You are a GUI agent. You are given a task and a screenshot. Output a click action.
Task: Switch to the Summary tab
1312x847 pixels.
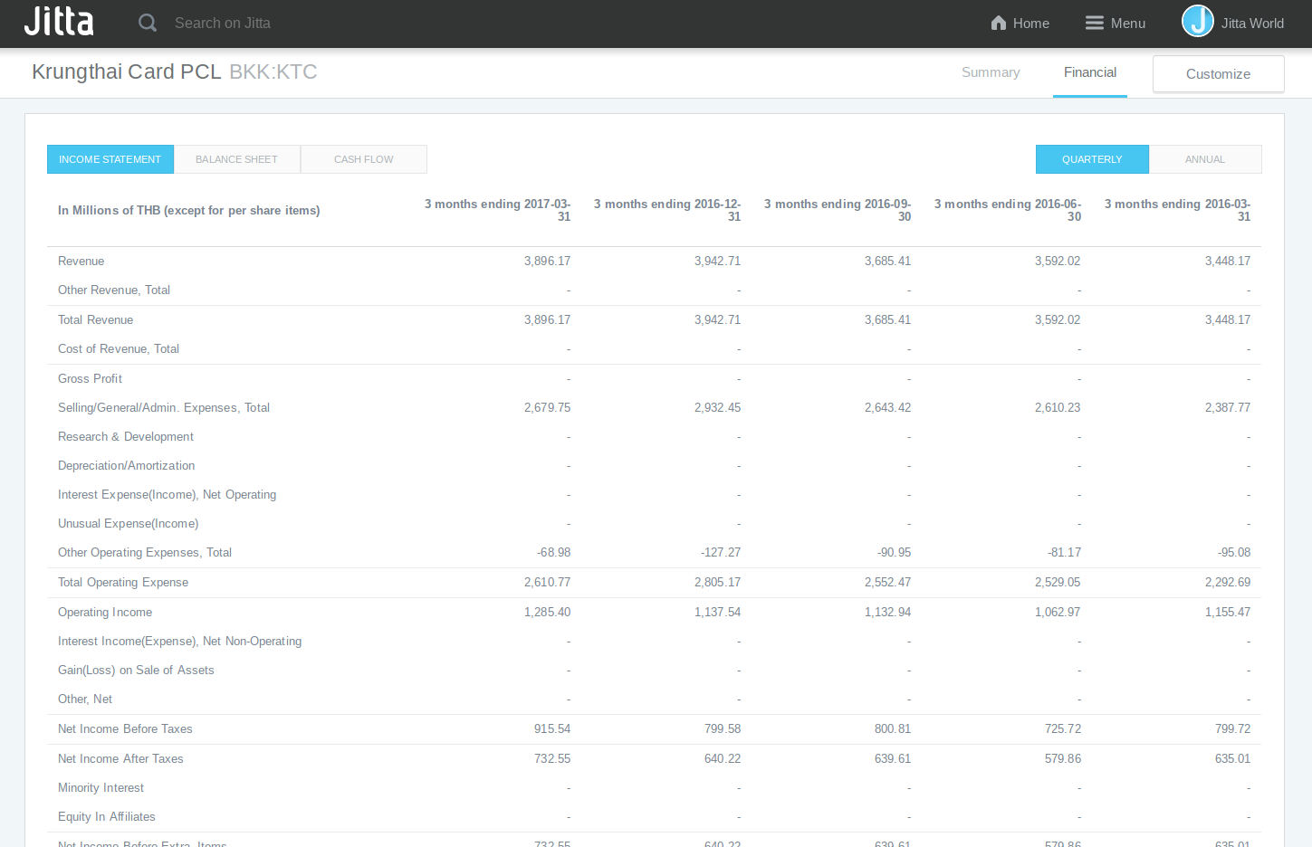(x=991, y=72)
